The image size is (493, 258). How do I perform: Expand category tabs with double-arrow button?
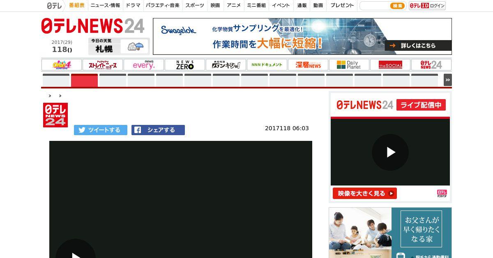[x=448, y=80]
